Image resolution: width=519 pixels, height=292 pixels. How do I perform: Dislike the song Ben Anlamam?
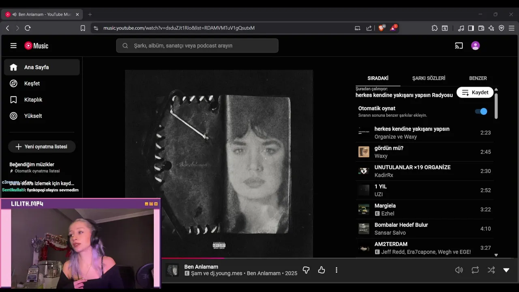coord(306,270)
